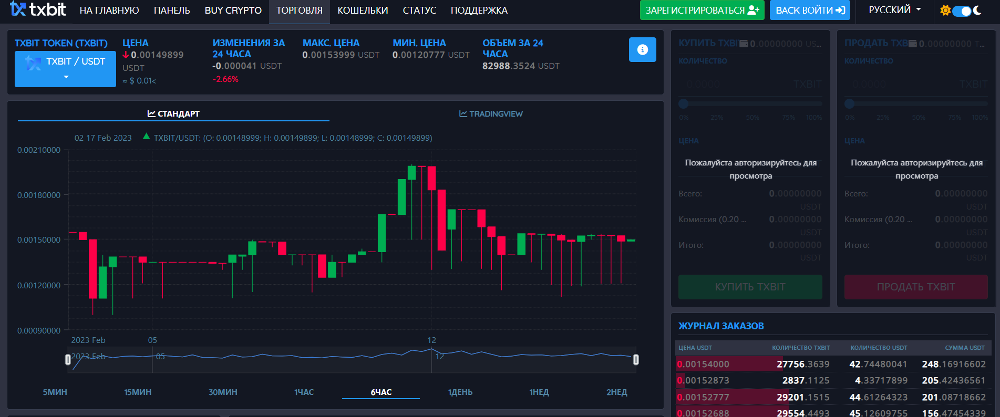Click the buy quantity percentage slider handle
This screenshot has height=417, width=1000.
click(684, 103)
